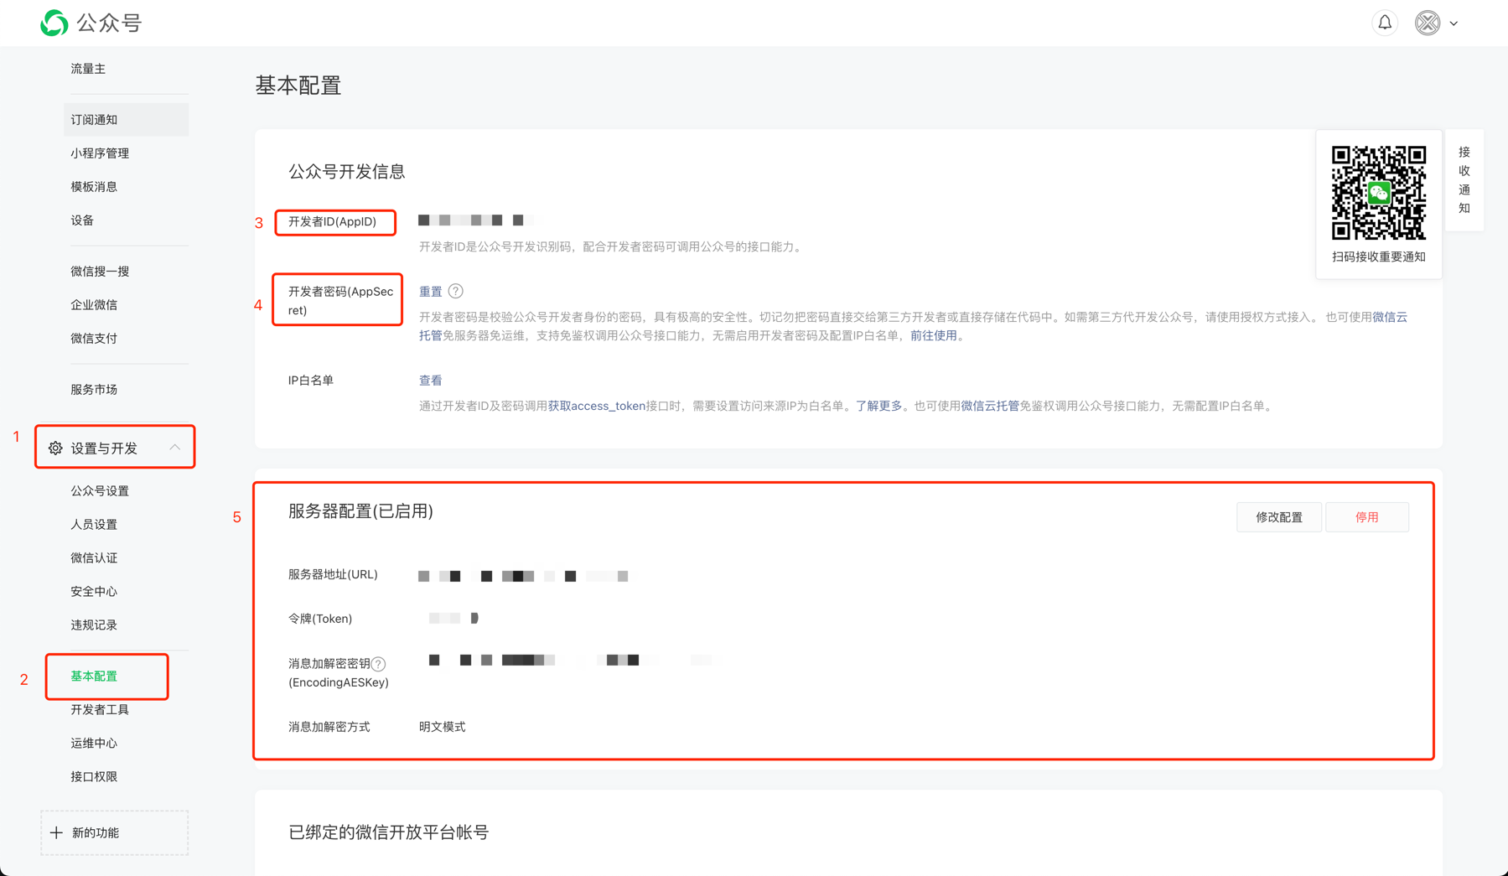1508x876 pixels.
Task: Open 微信支付 in the sidebar
Action: pos(94,339)
